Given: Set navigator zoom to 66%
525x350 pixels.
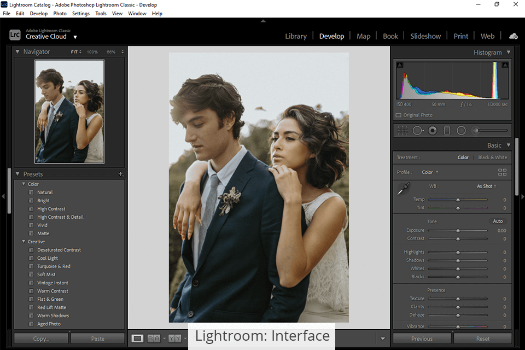Looking at the screenshot, I should pyautogui.click(x=111, y=52).
